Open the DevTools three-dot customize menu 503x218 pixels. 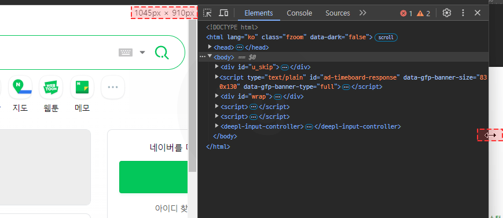463,13
